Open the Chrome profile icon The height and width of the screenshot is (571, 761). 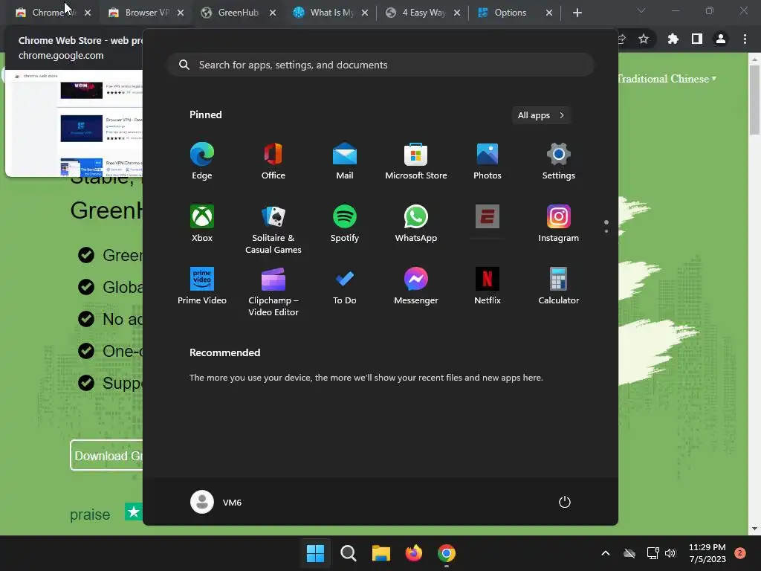tap(721, 39)
